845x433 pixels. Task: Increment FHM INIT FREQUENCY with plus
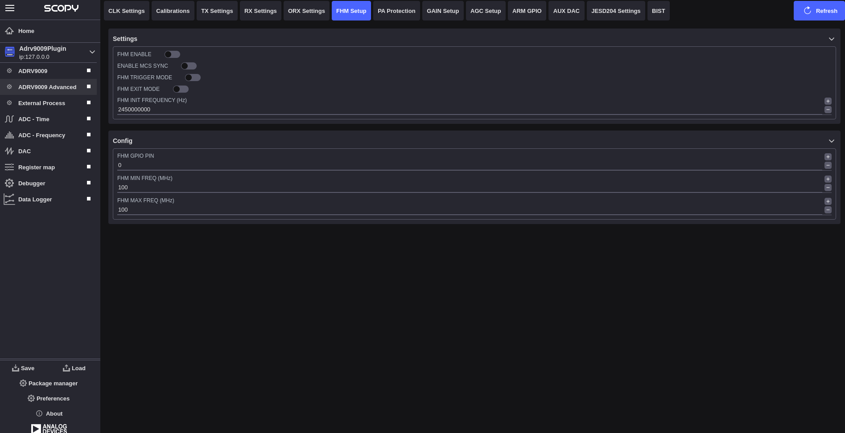tap(828, 101)
